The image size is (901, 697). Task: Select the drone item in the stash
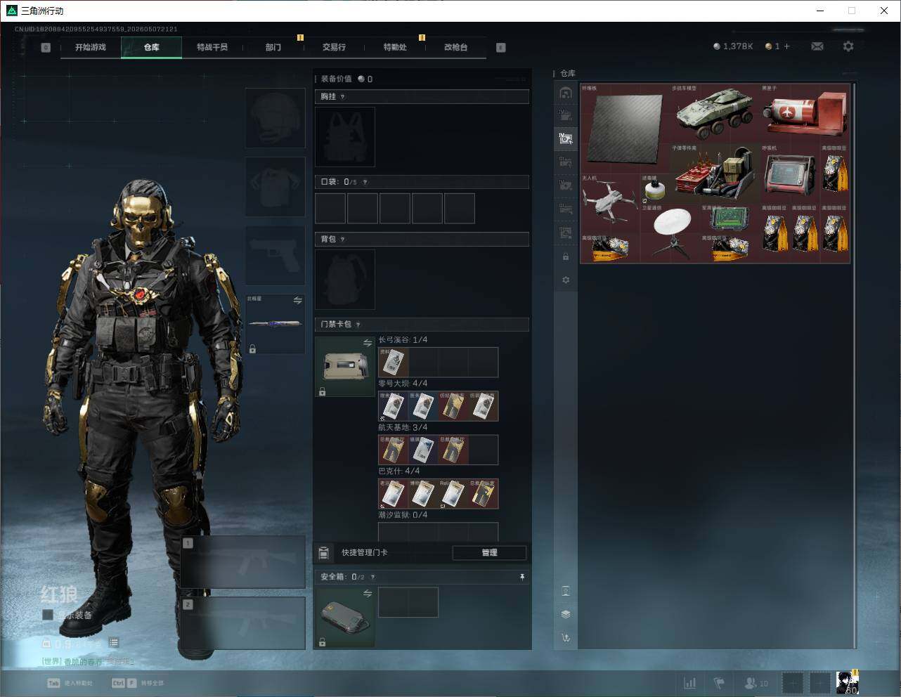610,204
